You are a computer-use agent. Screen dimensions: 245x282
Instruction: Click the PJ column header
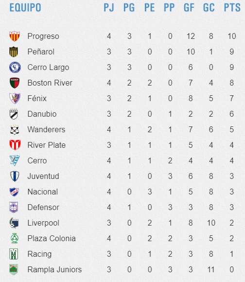coord(109,8)
